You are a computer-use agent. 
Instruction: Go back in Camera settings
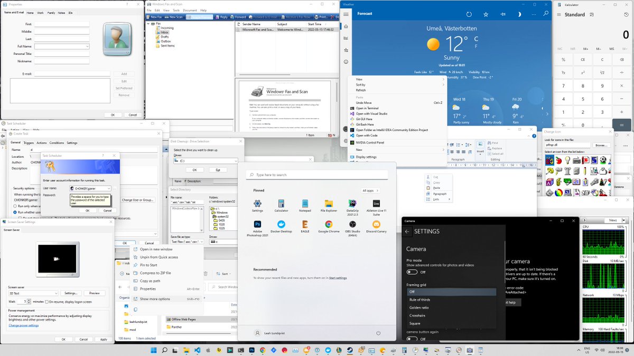[407, 232]
